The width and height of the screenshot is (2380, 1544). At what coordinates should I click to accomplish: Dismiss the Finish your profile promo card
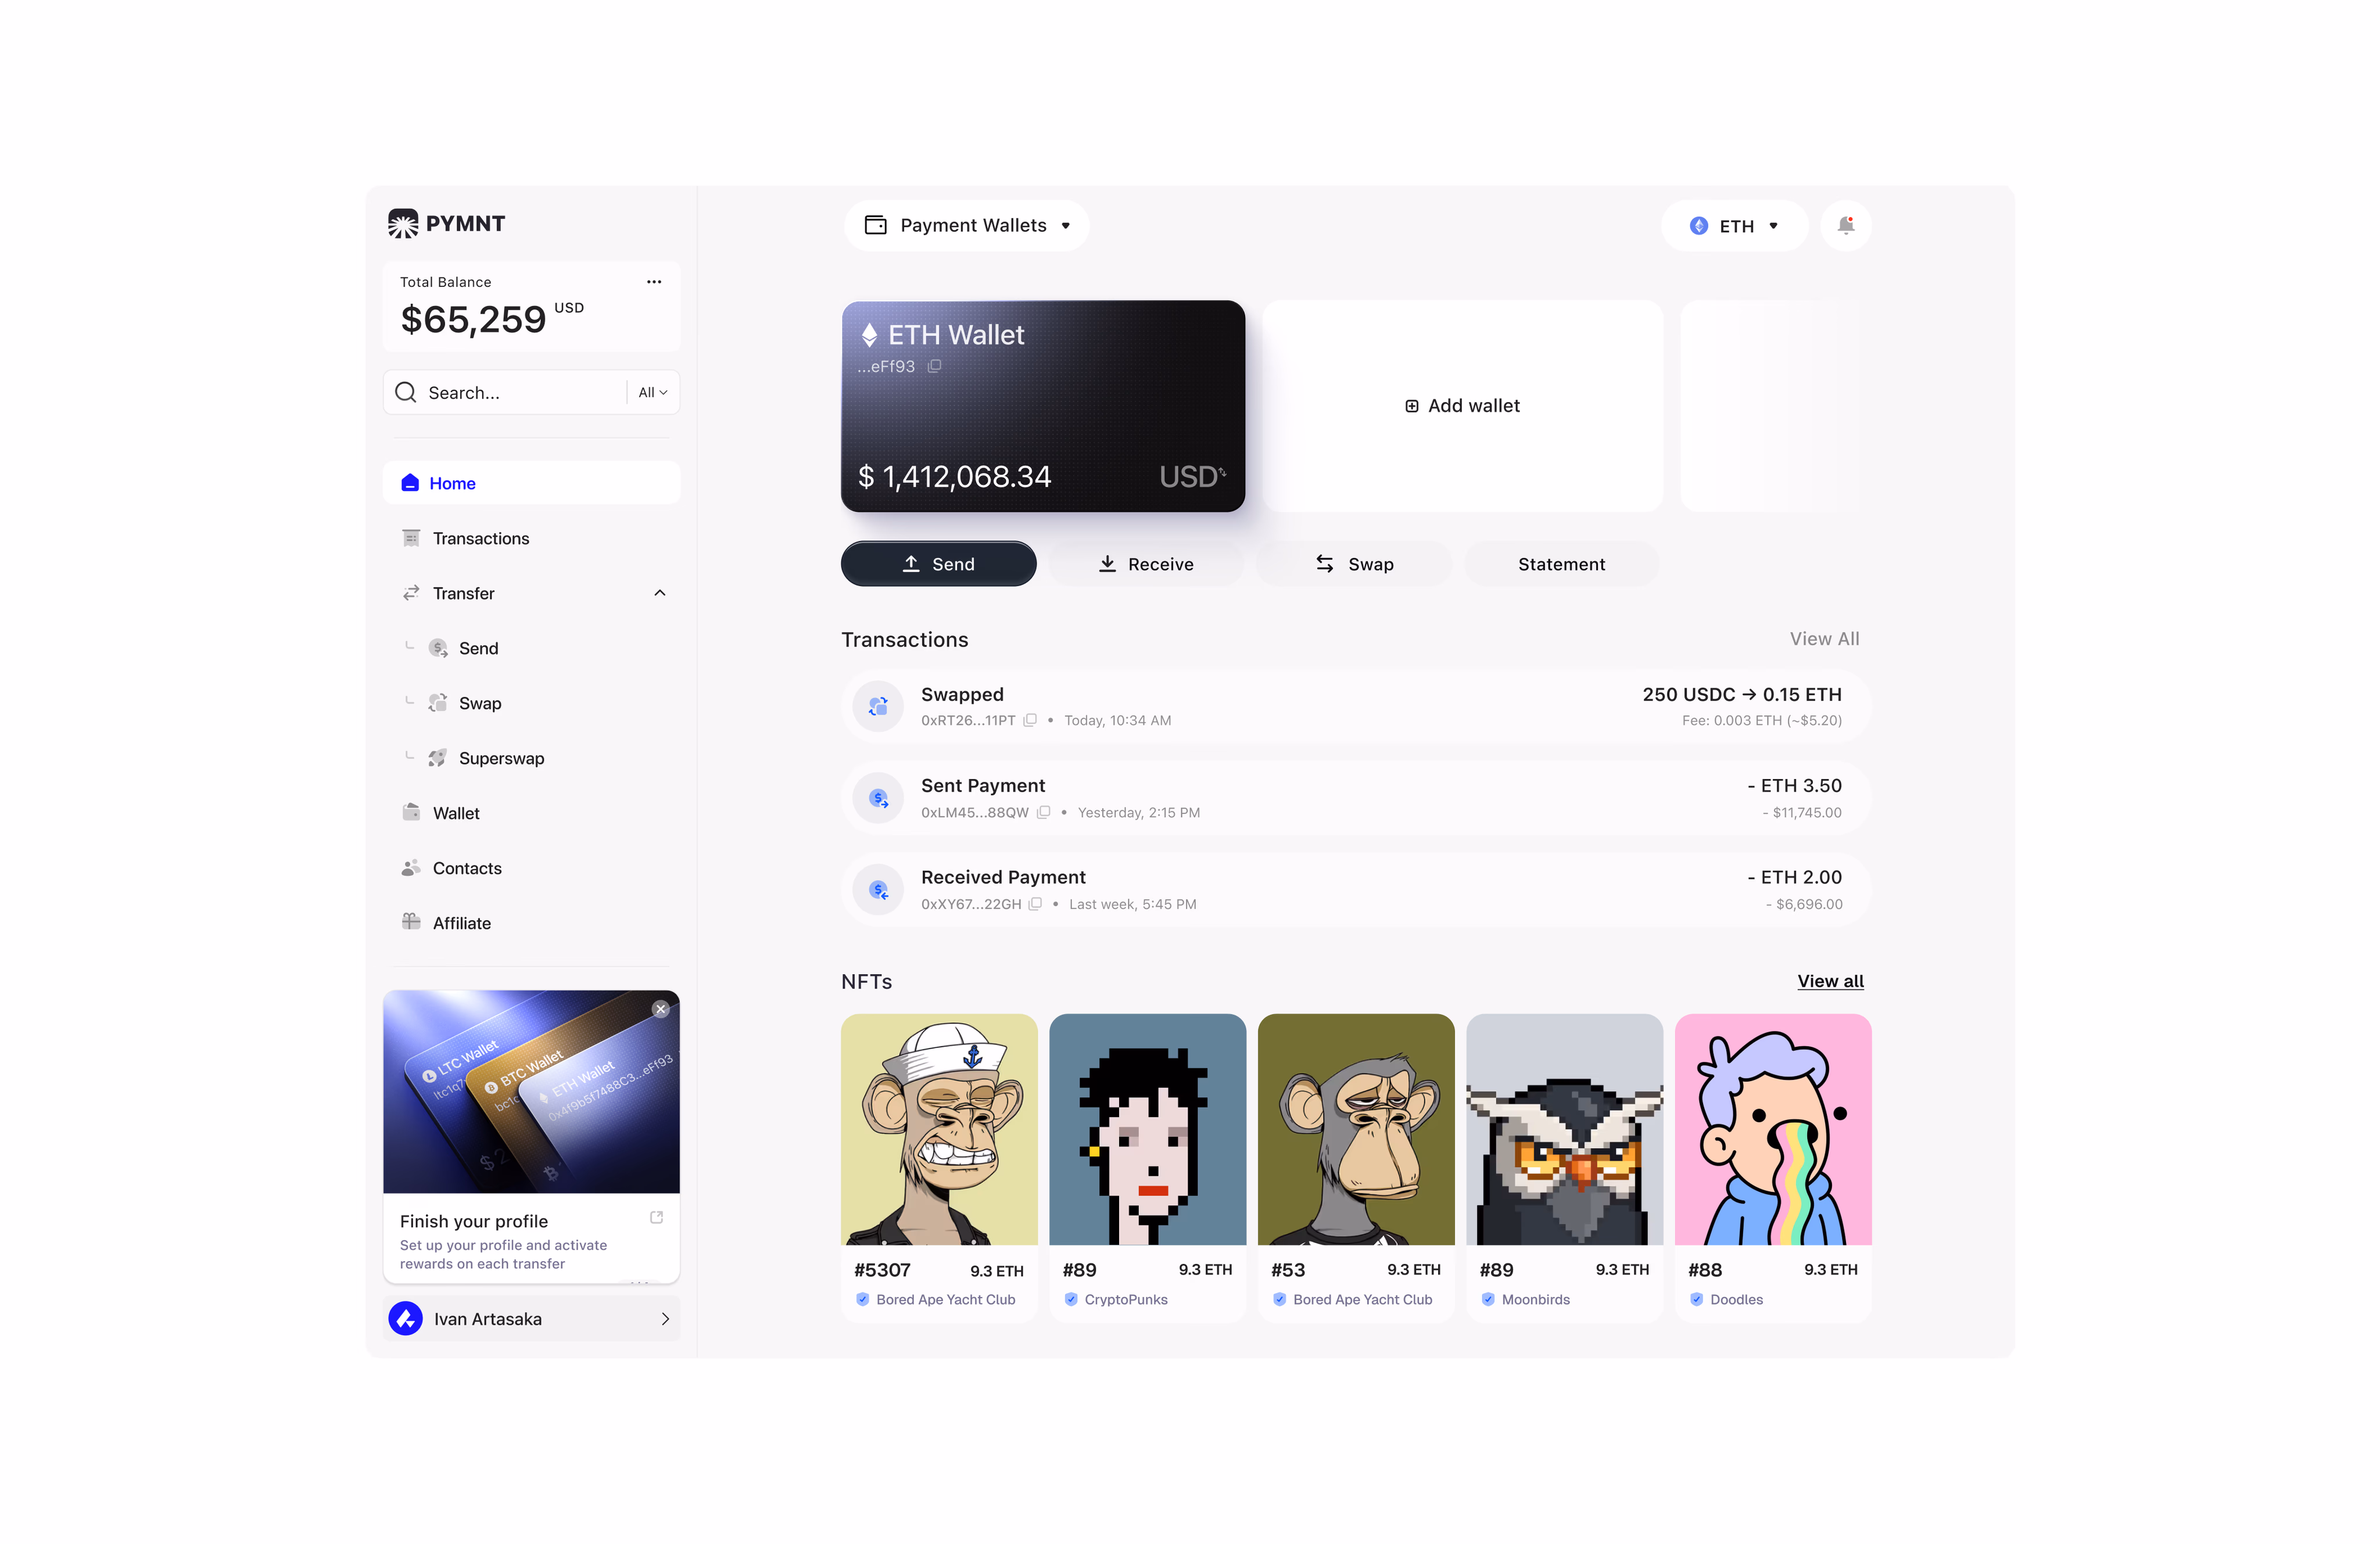pos(660,1009)
